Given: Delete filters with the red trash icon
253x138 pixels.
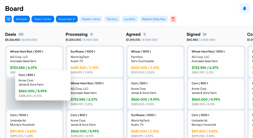Looking at the screenshot, I should (x=173, y=19).
